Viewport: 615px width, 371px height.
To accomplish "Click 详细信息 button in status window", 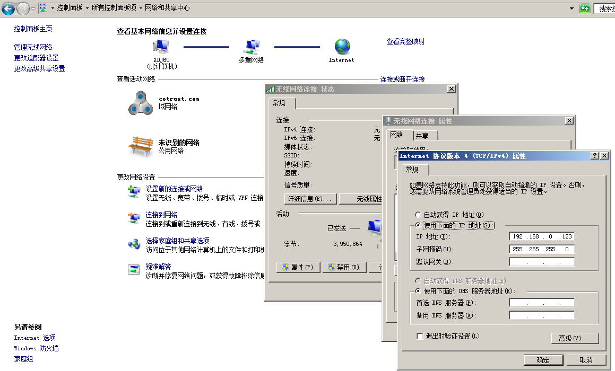I will tap(310, 199).
